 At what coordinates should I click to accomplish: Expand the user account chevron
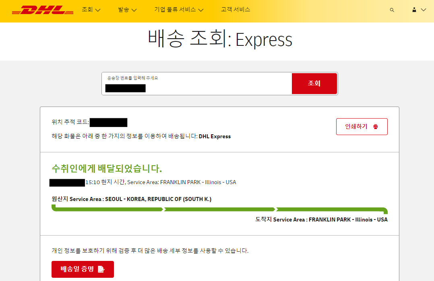pyautogui.click(x=424, y=10)
